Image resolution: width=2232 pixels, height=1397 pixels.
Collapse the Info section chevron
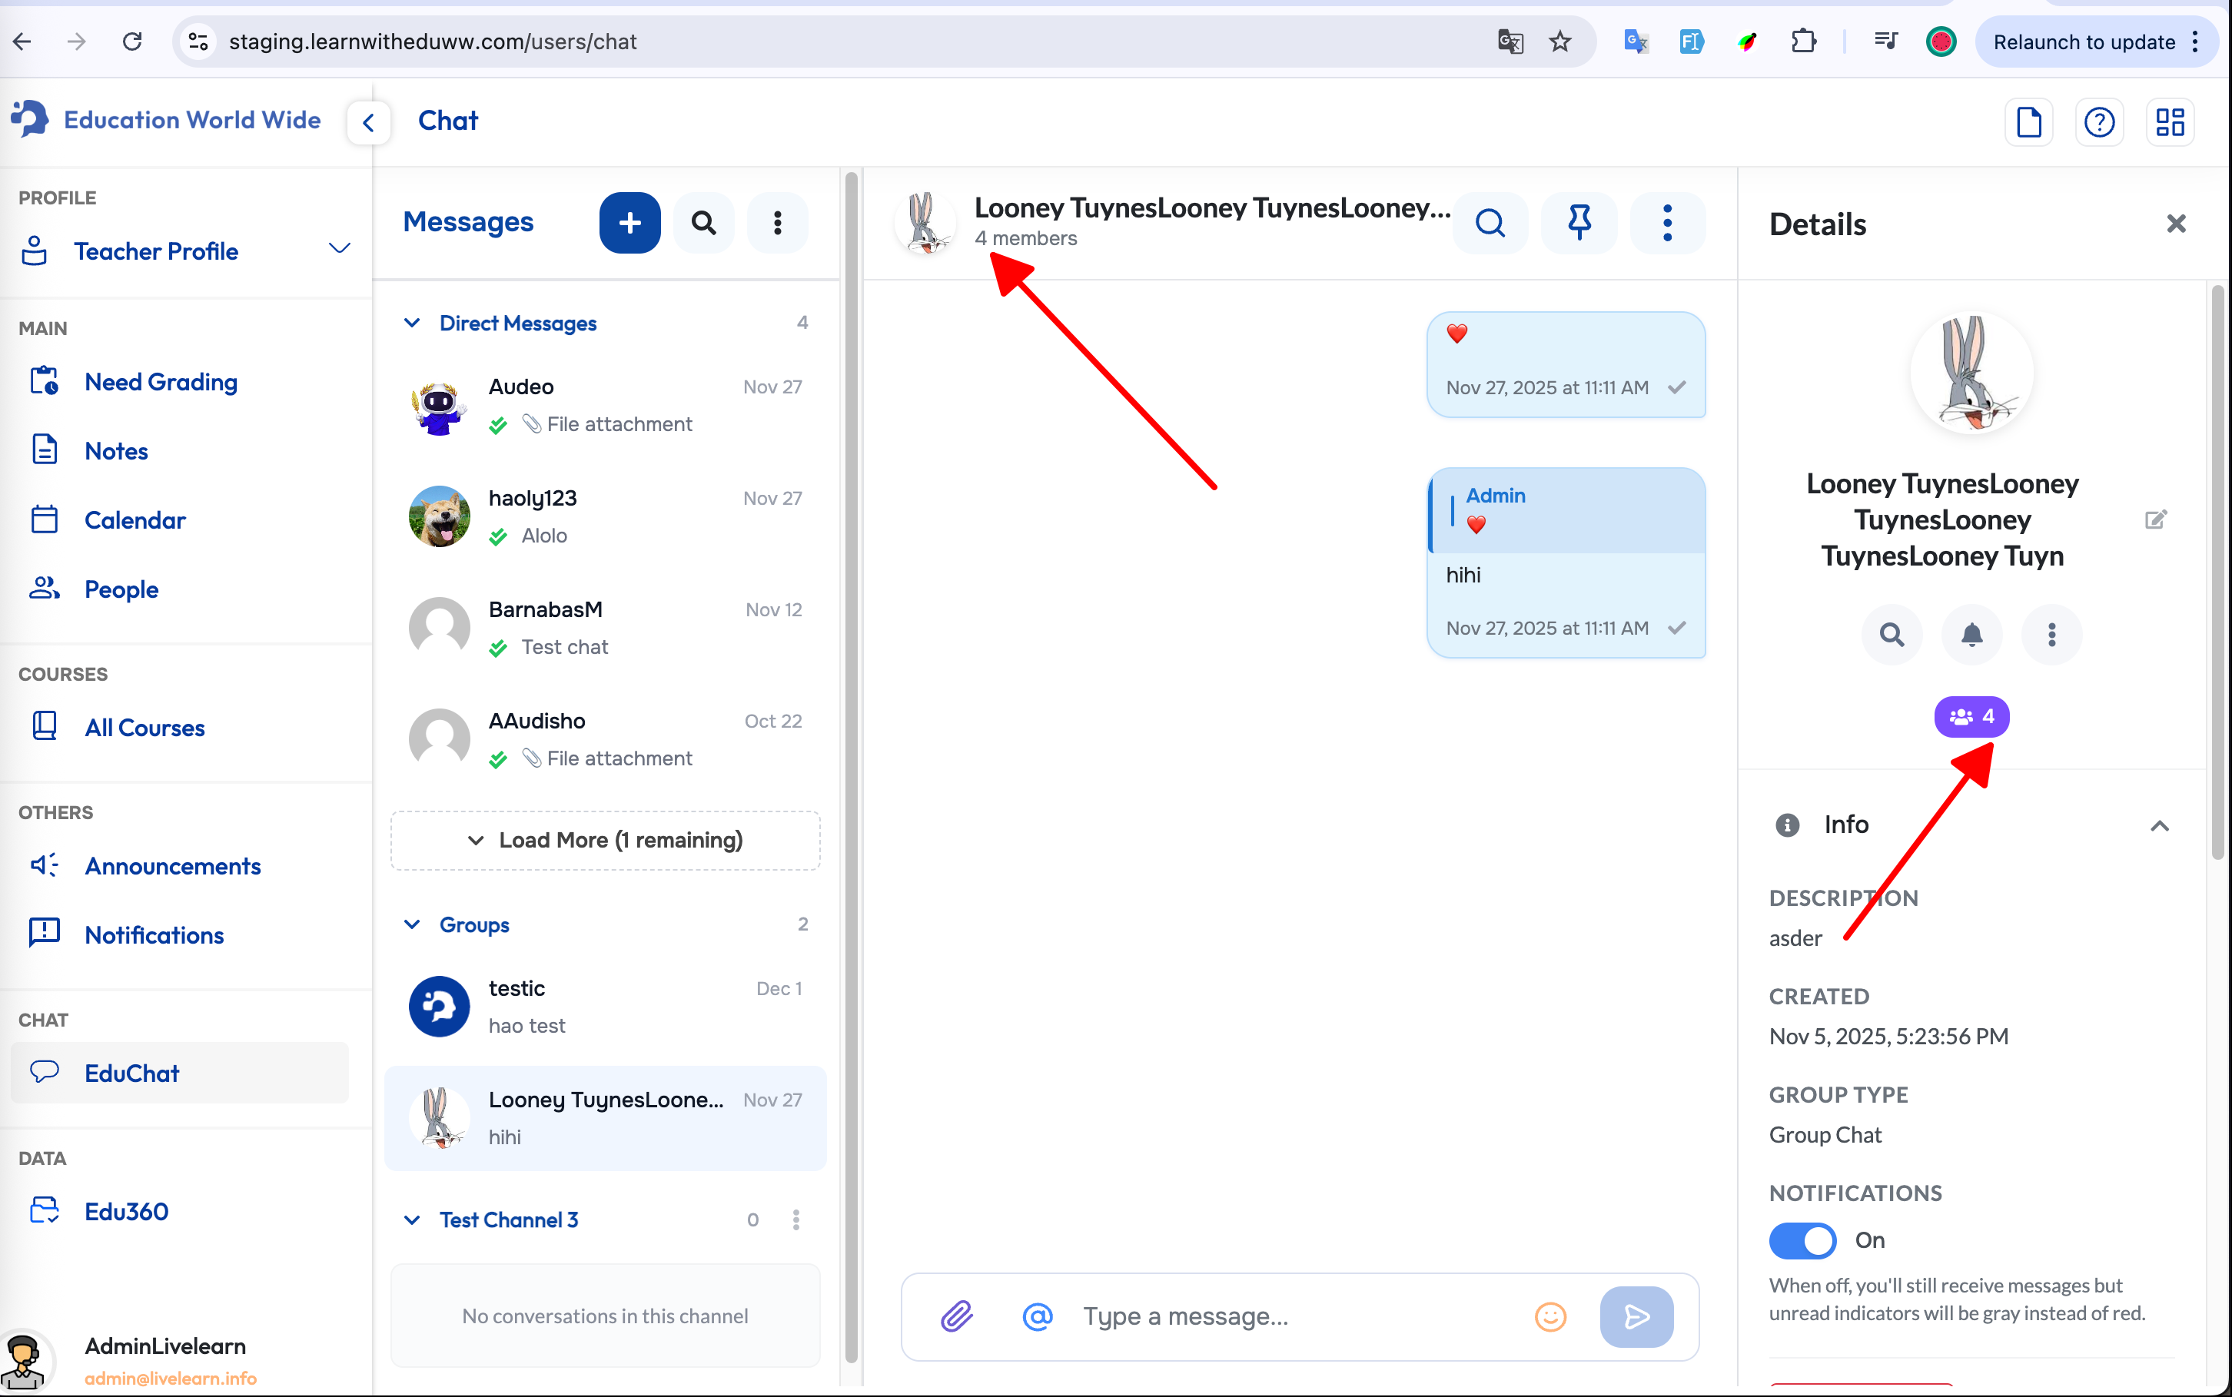(x=2159, y=825)
